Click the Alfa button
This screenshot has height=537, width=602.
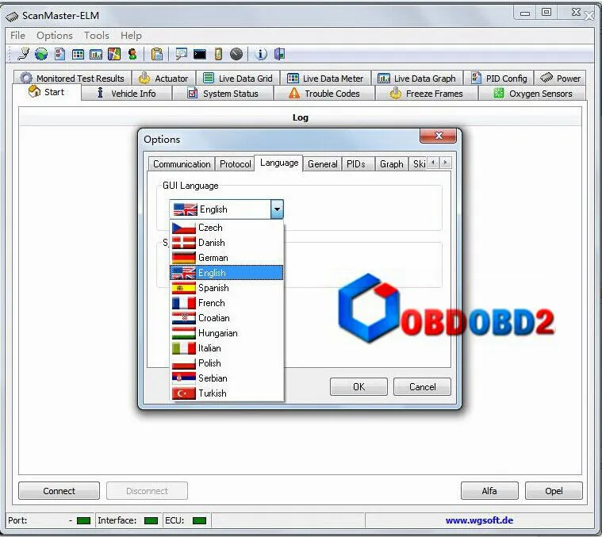coord(489,491)
